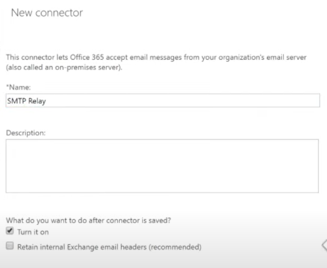
Task: Click the 'Description:' field label
Action: [x=26, y=132]
